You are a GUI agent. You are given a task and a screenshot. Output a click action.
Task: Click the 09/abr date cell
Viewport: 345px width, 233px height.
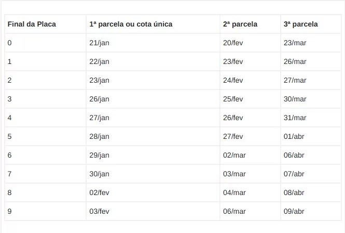pyautogui.click(x=294, y=211)
